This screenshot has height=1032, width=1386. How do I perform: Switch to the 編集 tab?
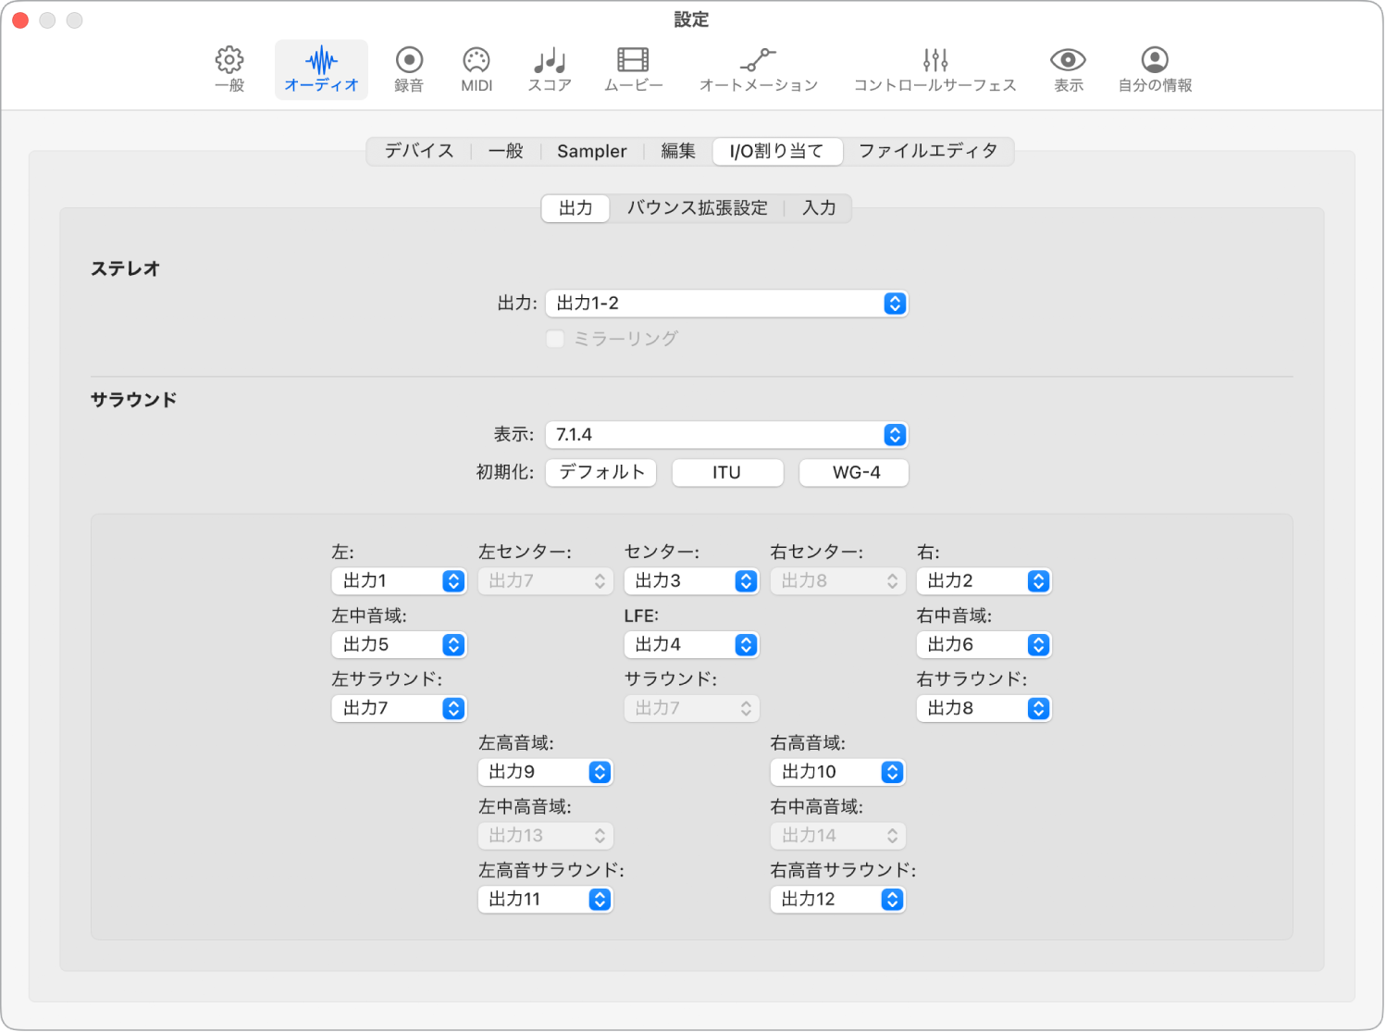pyautogui.click(x=677, y=151)
